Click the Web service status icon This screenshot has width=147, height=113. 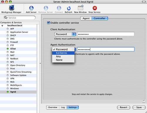point(8,82)
